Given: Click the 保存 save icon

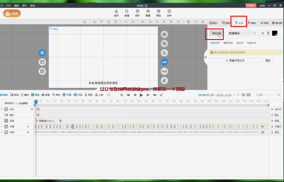Looking at the screenshot, I should [137, 13].
